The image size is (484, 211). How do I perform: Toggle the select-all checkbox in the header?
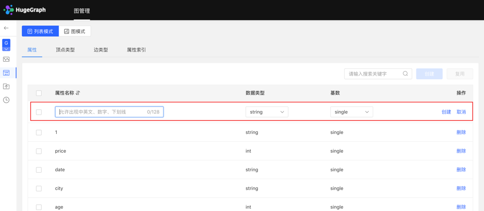click(x=39, y=93)
